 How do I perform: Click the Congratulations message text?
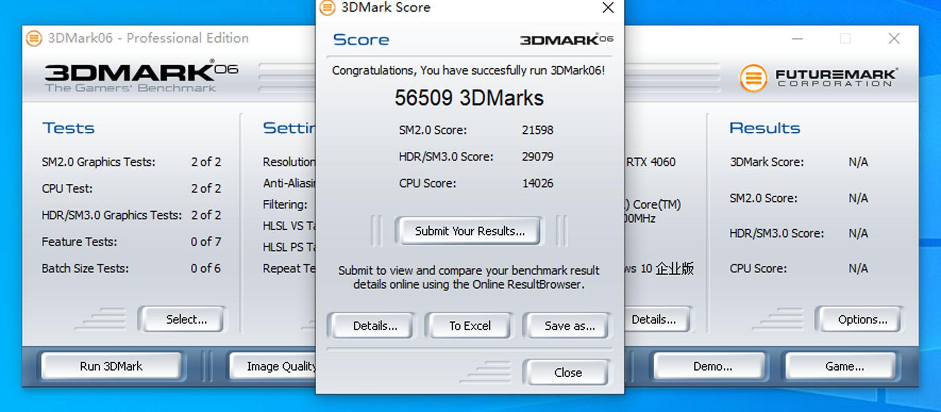pos(468,71)
